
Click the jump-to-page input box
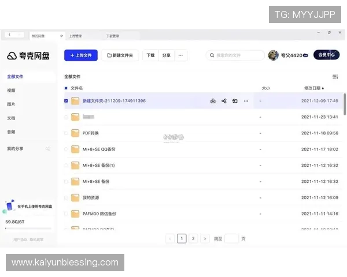pyautogui.click(x=232, y=238)
